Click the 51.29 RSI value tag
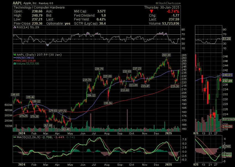 click(226, 38)
